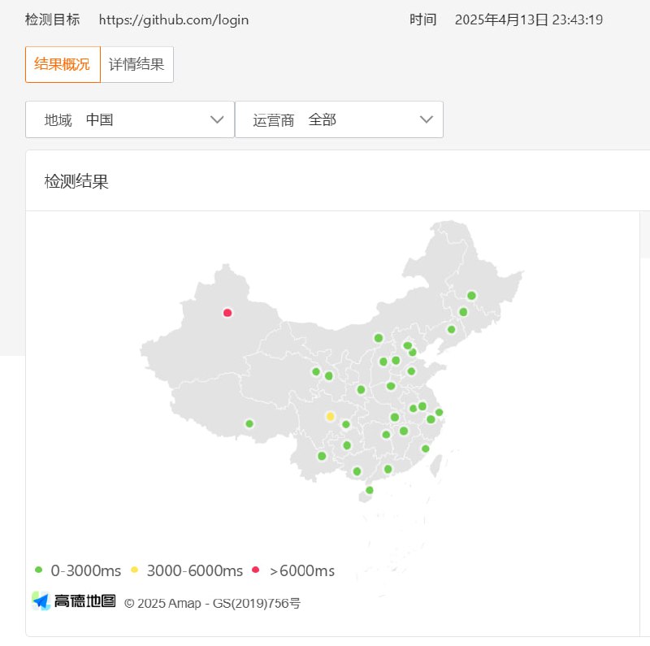Click the yellow 3000-6000ms legend entry

(x=187, y=570)
